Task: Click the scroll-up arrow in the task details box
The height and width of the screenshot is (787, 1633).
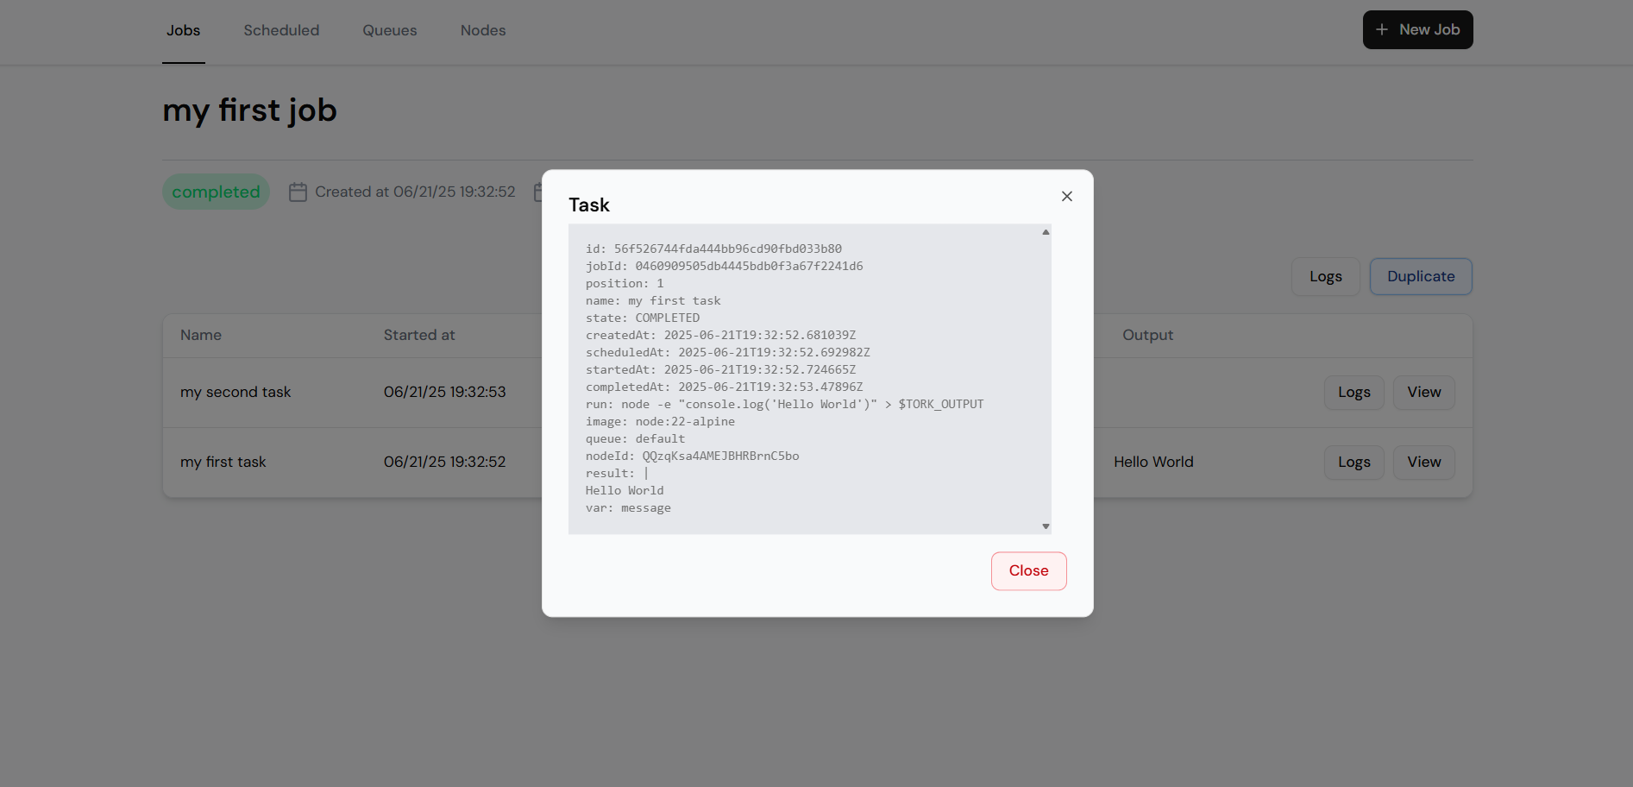Action: point(1046,232)
